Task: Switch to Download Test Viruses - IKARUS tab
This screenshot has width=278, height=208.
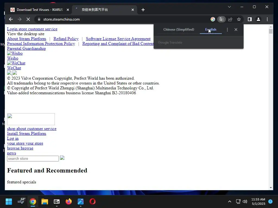Action: click(40, 10)
